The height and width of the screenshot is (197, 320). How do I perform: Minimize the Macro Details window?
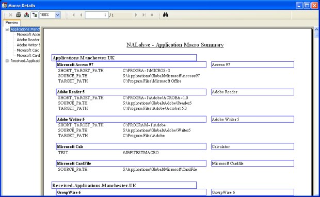[299, 6]
